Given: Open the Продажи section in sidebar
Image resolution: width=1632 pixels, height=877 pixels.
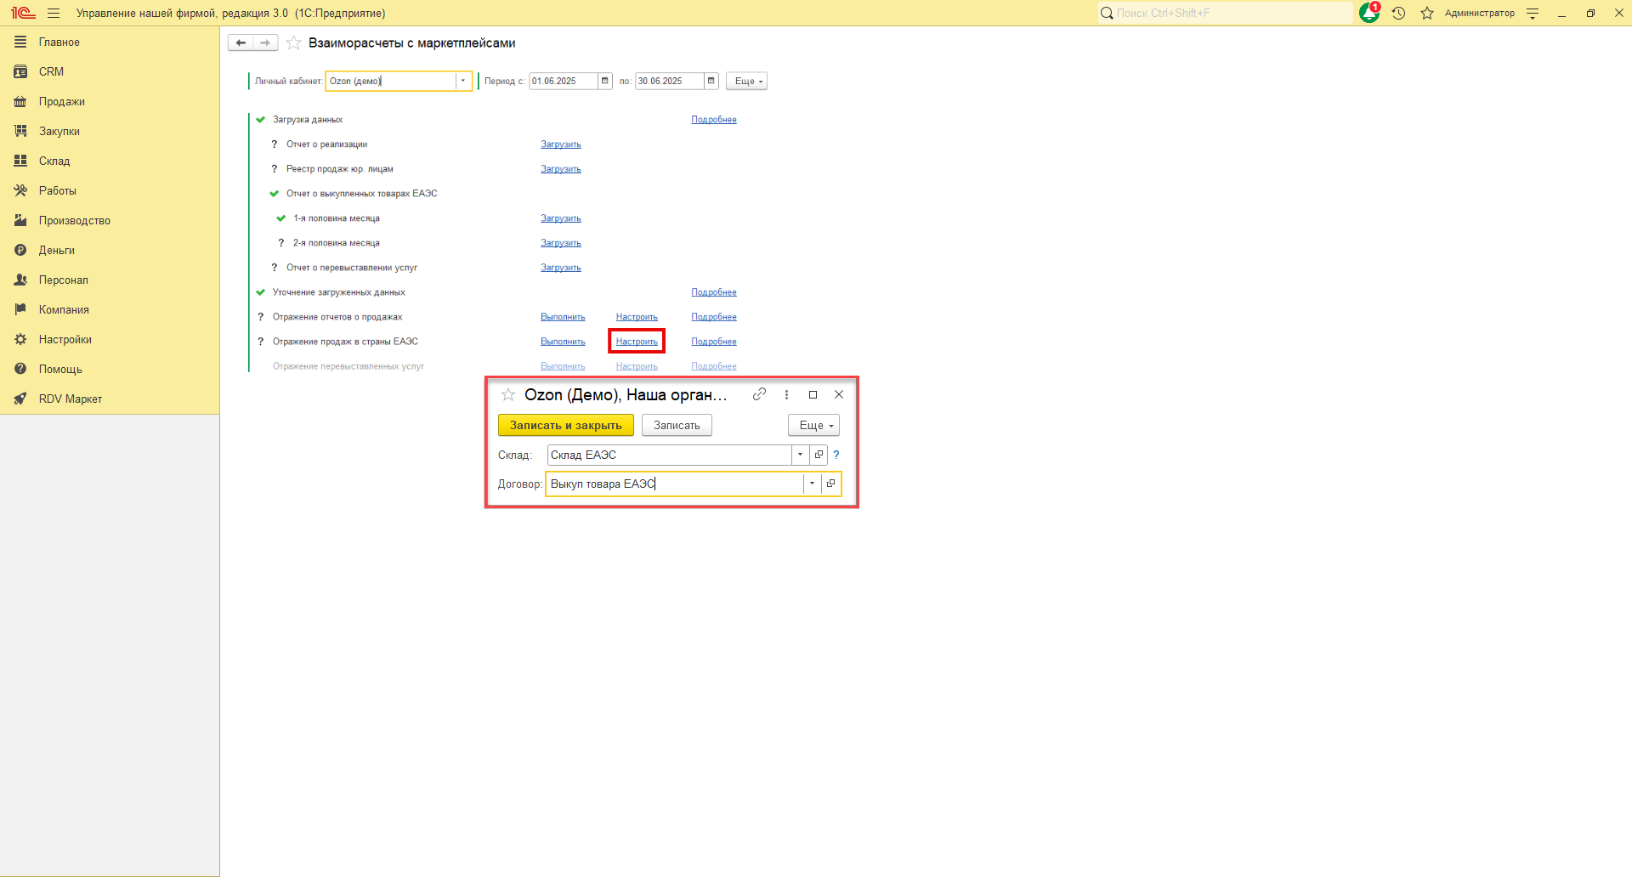Looking at the screenshot, I should (61, 101).
